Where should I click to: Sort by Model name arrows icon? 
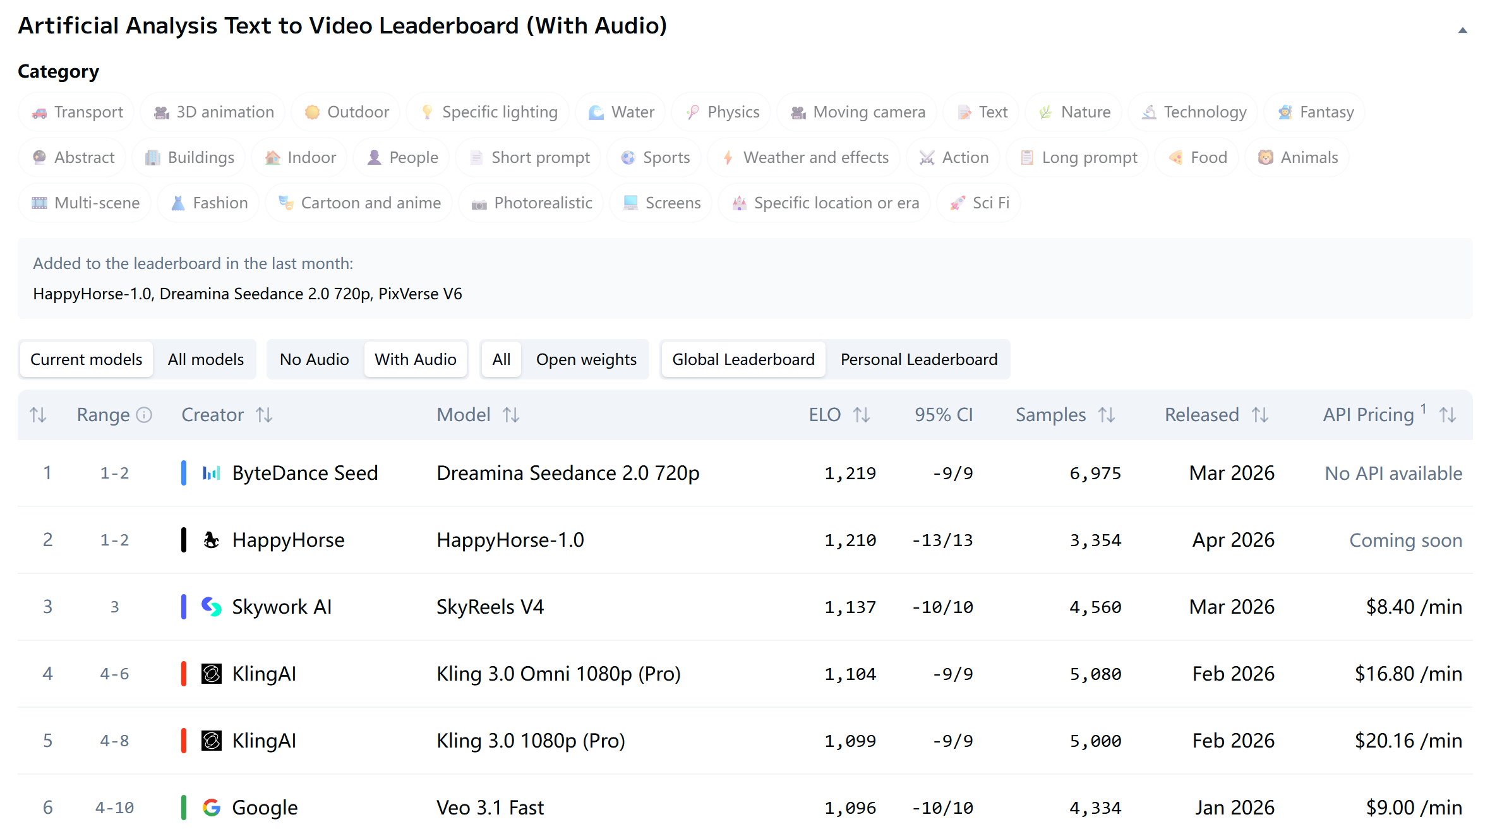coord(511,415)
